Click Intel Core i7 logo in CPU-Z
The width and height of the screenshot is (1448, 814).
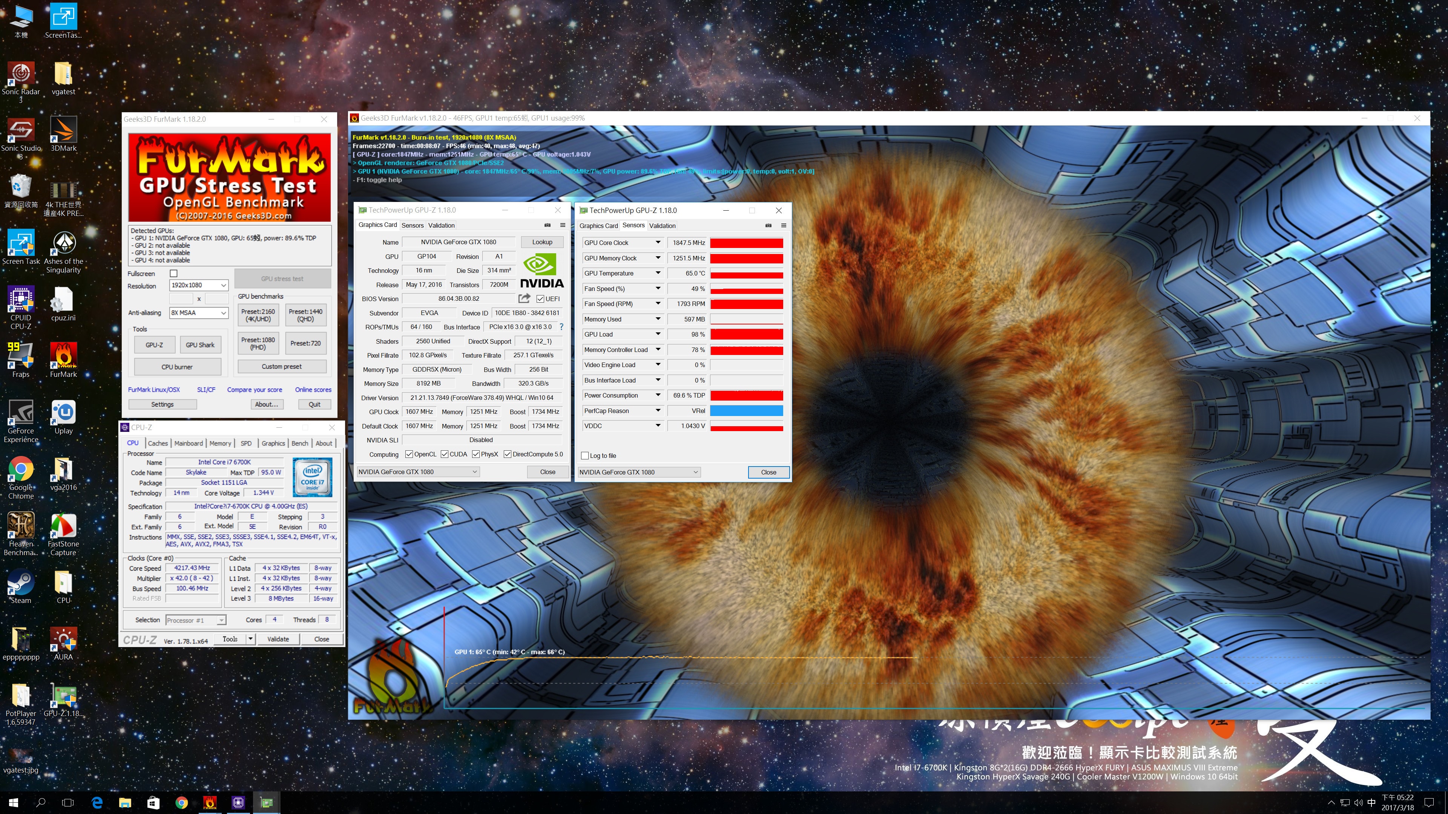[312, 477]
